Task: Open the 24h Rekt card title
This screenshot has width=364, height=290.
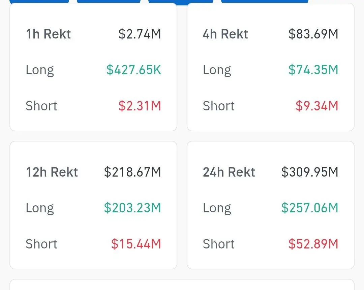Action: [229, 172]
